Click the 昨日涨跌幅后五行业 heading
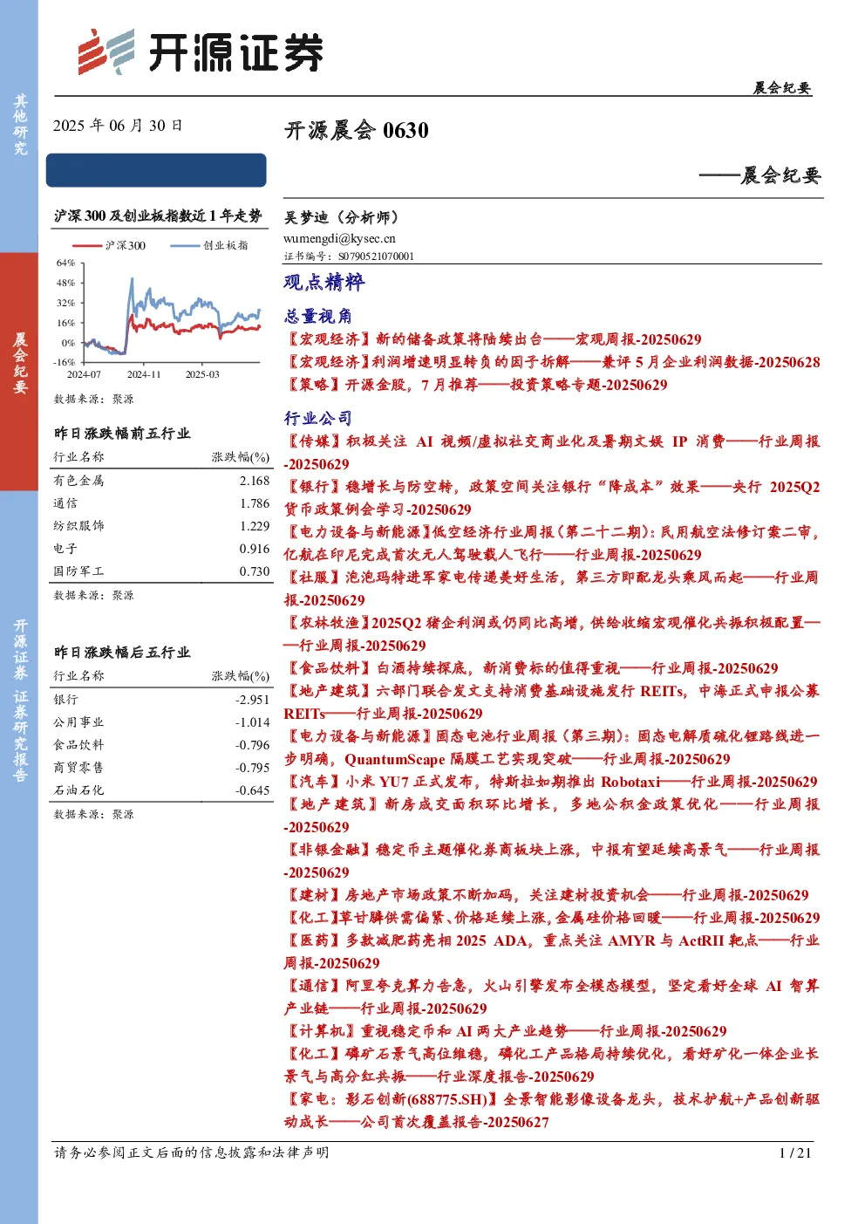865x1224 pixels. [x=122, y=653]
